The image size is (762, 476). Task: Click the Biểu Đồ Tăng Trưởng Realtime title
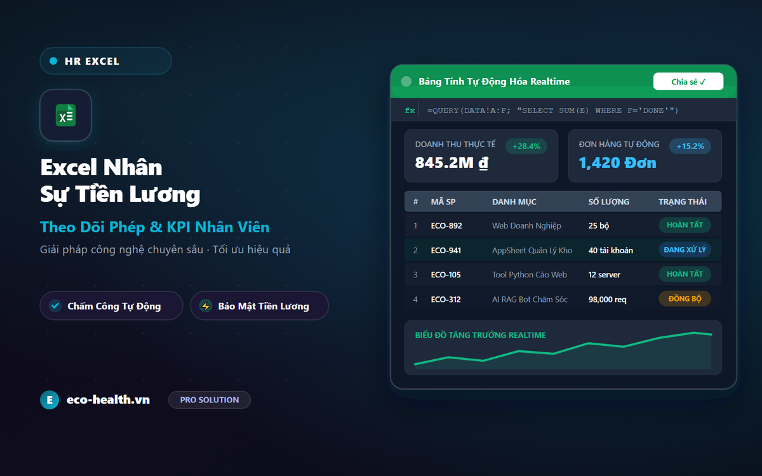point(481,335)
